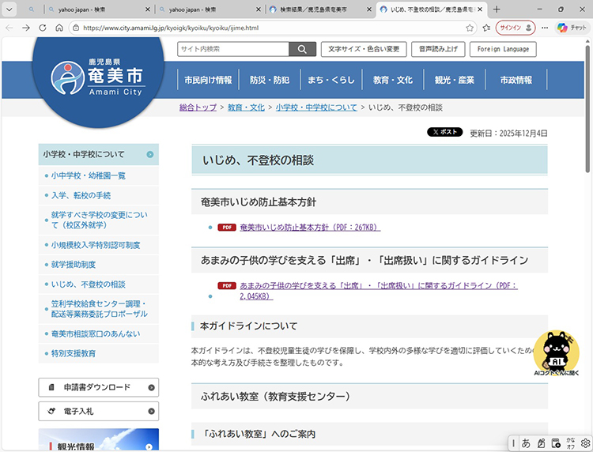Toggle the IME あ input mode
Image resolution: width=593 pixels, height=452 pixels.
[x=526, y=443]
